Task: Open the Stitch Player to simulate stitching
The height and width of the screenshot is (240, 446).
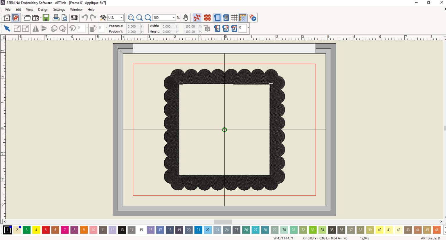Action: click(x=253, y=18)
